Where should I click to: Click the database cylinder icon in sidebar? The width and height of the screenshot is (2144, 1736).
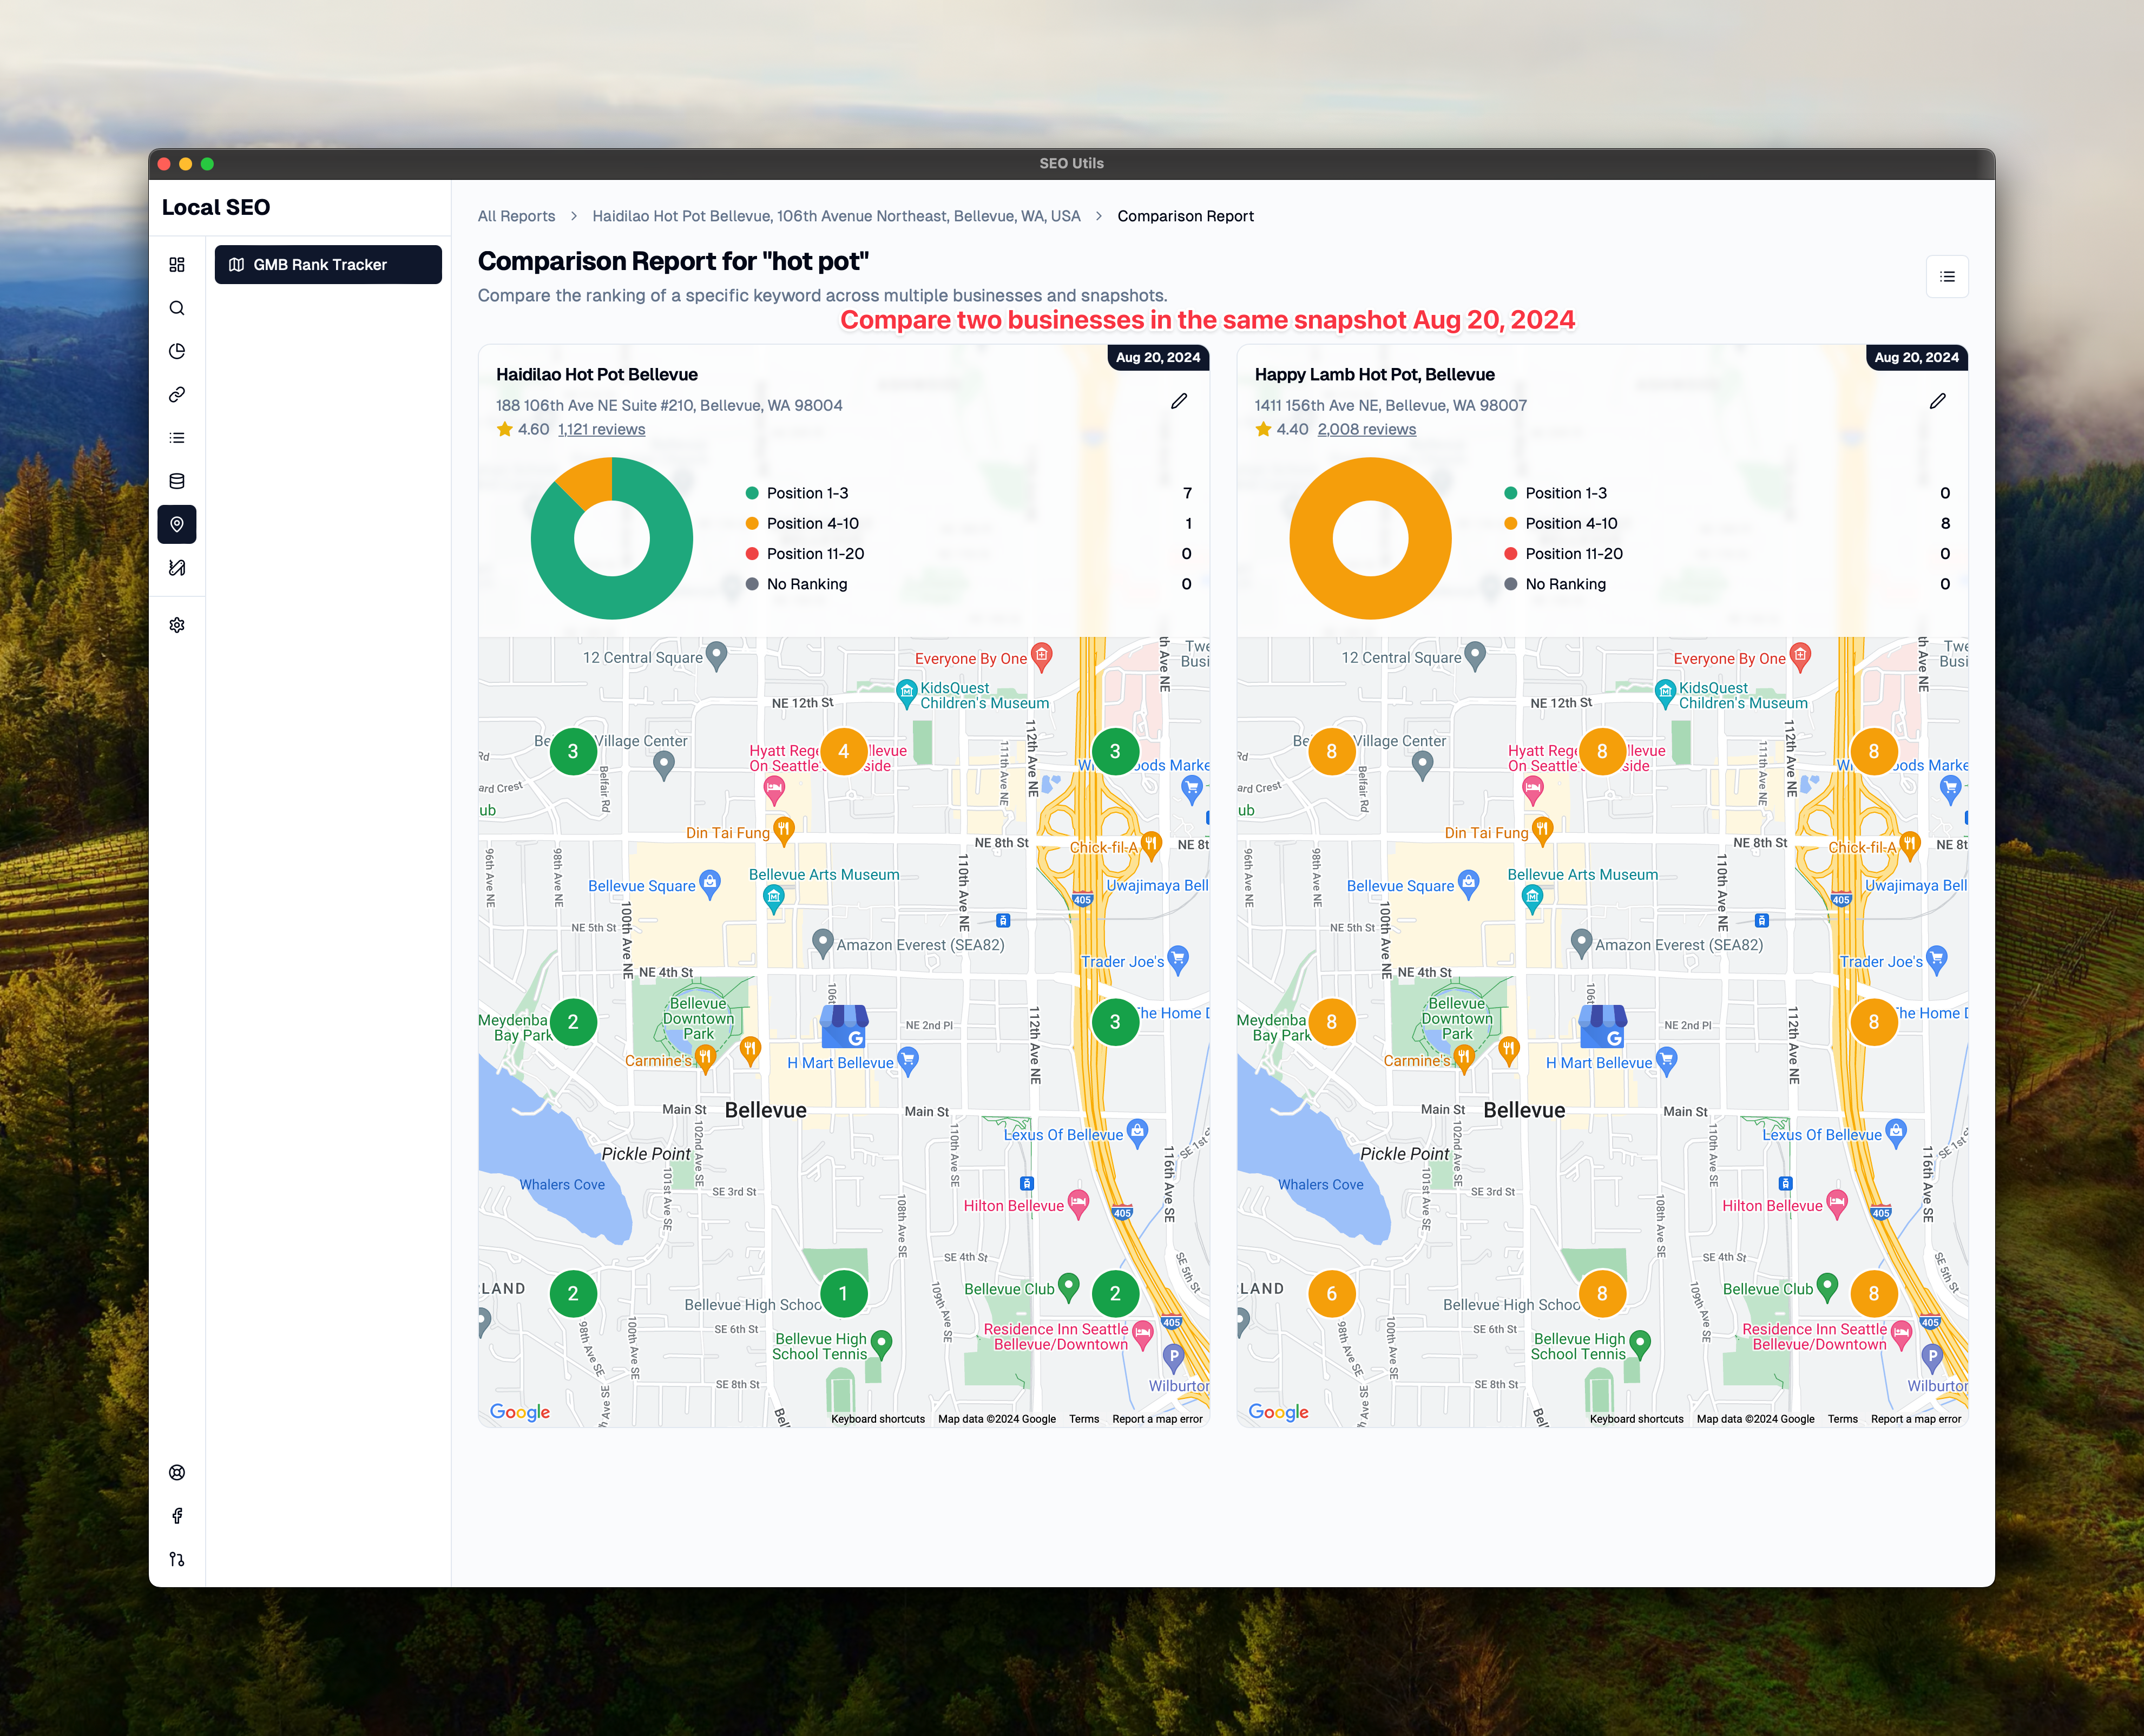pyautogui.click(x=177, y=481)
